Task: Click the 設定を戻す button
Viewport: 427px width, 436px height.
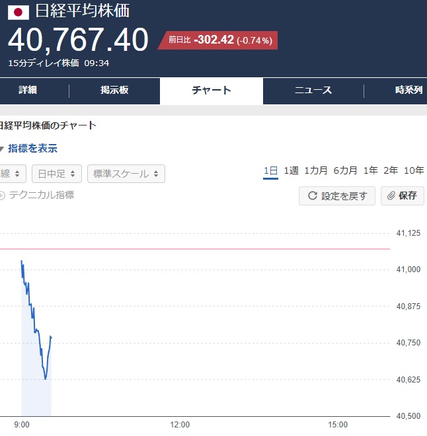Action: tap(337, 196)
